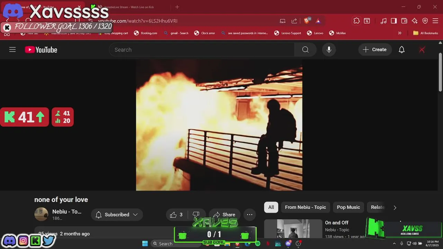Click the Share button under the video
Screen dimensions: 443x249
coord(224,215)
